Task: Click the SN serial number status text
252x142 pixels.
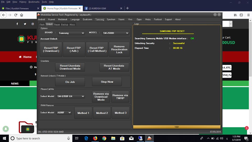Action: (x=51, y=132)
